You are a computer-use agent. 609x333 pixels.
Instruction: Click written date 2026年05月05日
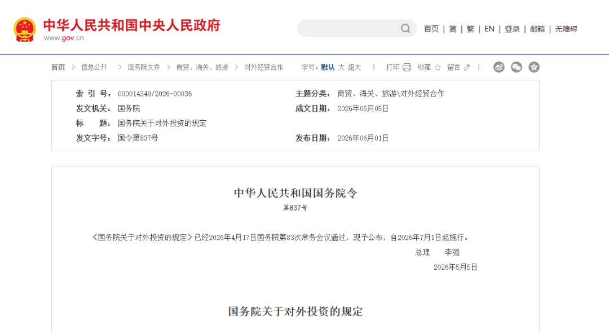pos(363,108)
